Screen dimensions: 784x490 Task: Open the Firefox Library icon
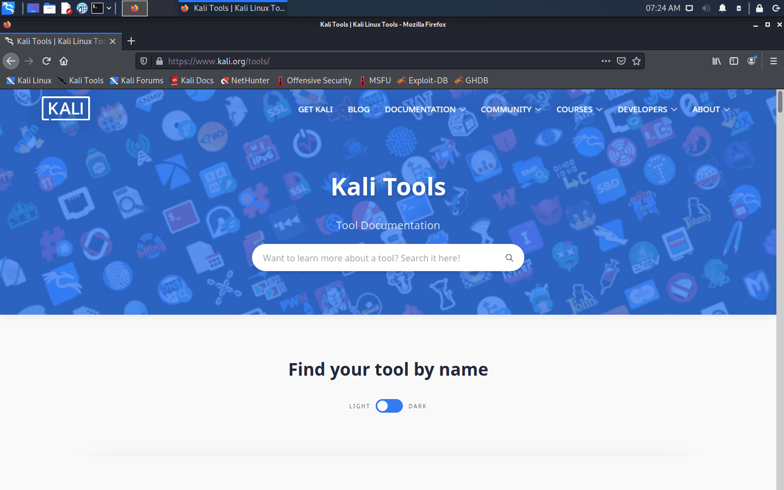(x=716, y=61)
